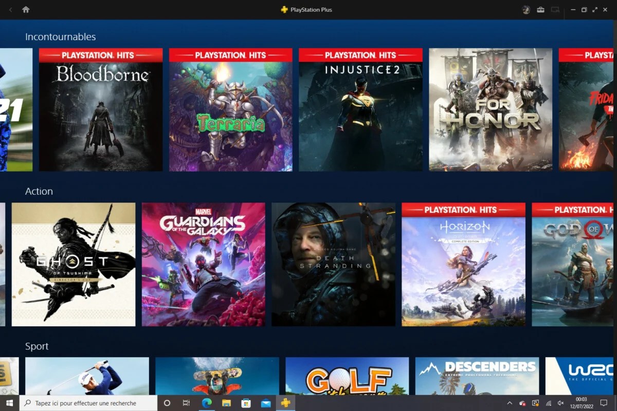Click the Incontournables section heading
Screen dimensions: 617x411
pyautogui.click(x=60, y=37)
